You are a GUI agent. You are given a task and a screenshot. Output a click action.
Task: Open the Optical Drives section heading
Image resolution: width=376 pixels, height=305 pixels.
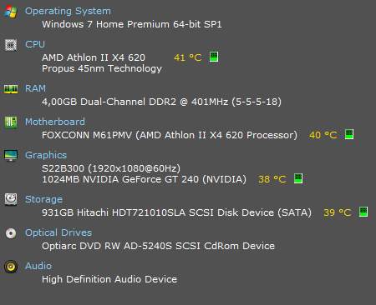coord(58,232)
